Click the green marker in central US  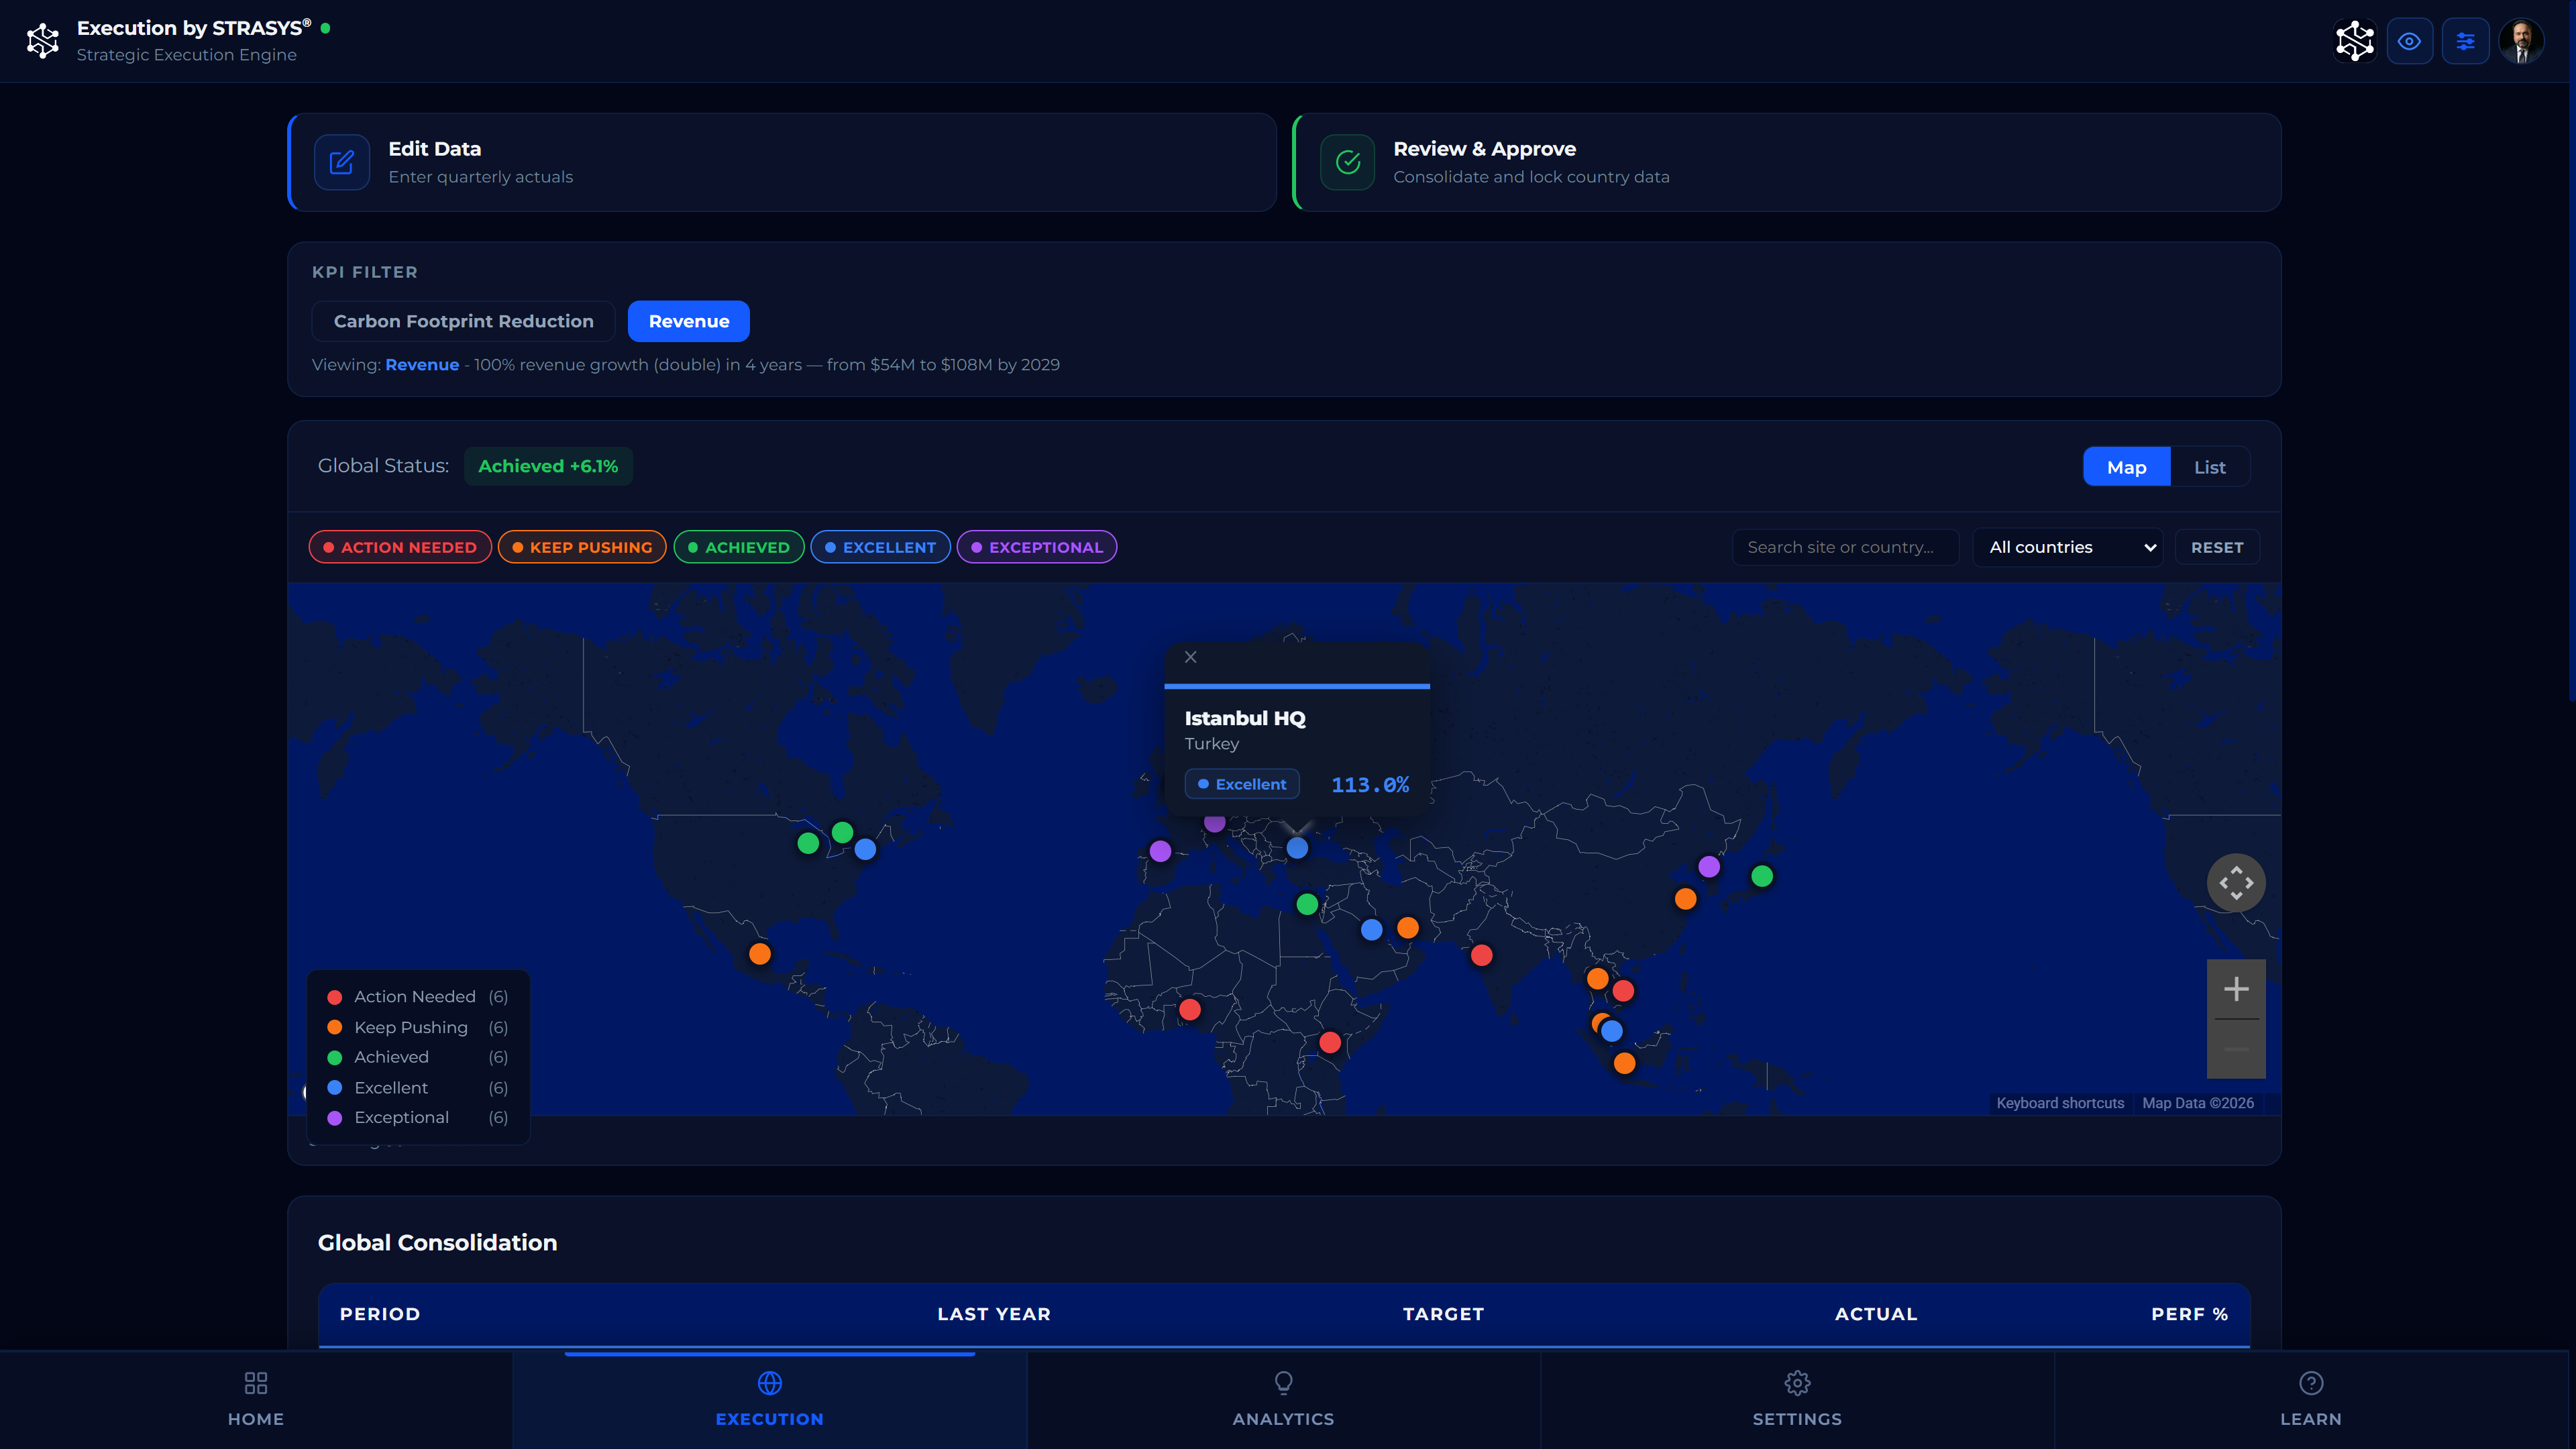pyautogui.click(x=808, y=843)
